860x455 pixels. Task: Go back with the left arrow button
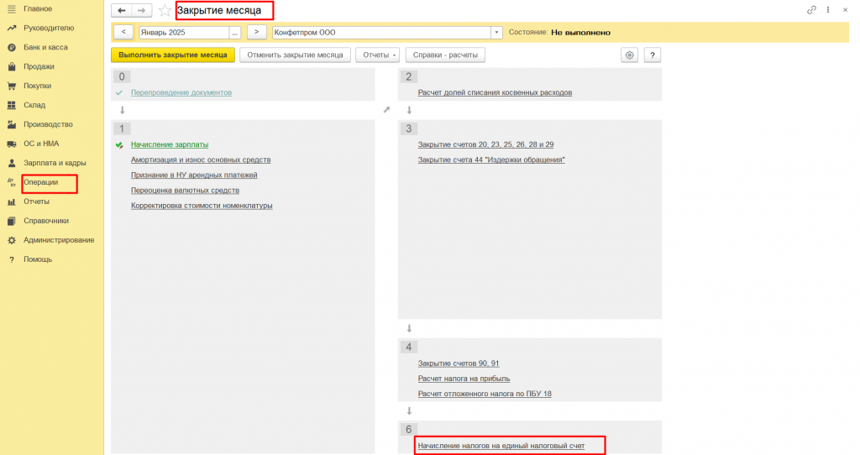pos(122,10)
